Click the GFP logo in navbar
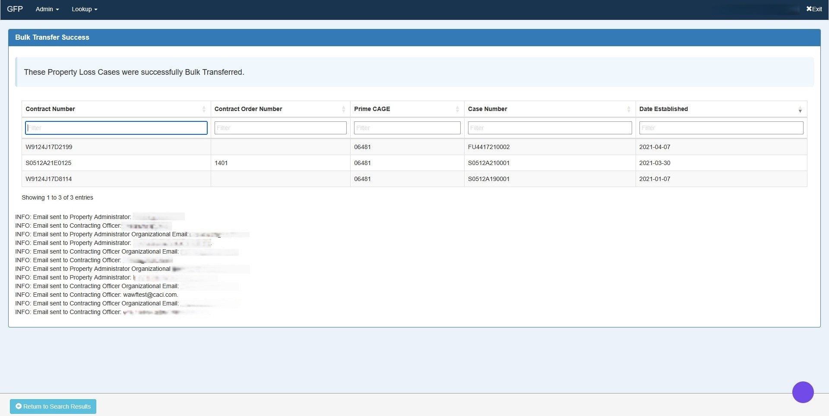Viewport: 829px width, 416px height. tap(15, 9)
